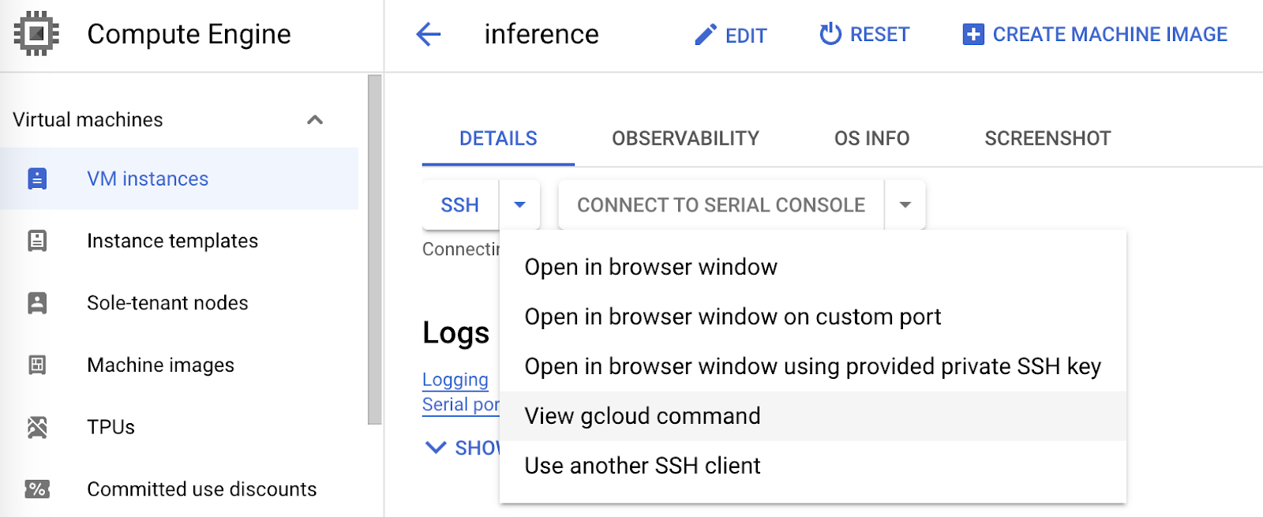Choose Use another SSH client
Image resolution: width=1263 pixels, height=517 pixels.
tap(813, 466)
